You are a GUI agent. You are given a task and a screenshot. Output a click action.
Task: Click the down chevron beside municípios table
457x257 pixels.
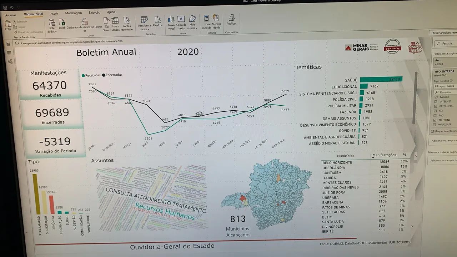click(x=412, y=226)
